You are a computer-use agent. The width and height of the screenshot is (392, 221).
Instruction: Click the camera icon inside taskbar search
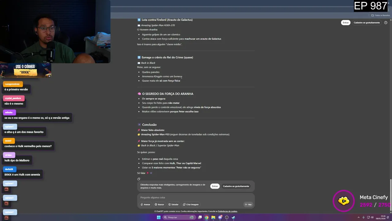click(192, 217)
